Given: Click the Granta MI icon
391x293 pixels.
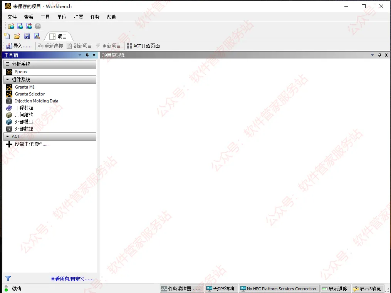Looking at the screenshot, I should pyautogui.click(x=9, y=87).
